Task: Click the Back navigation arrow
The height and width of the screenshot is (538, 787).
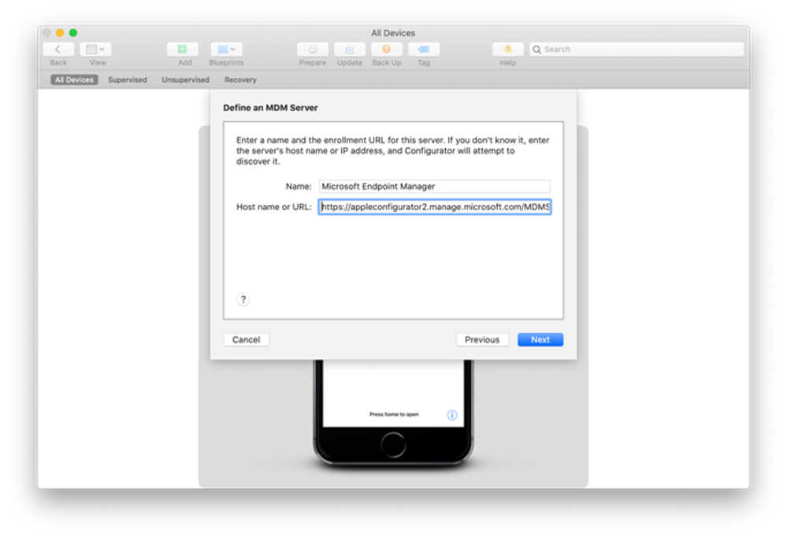Action: 58,49
